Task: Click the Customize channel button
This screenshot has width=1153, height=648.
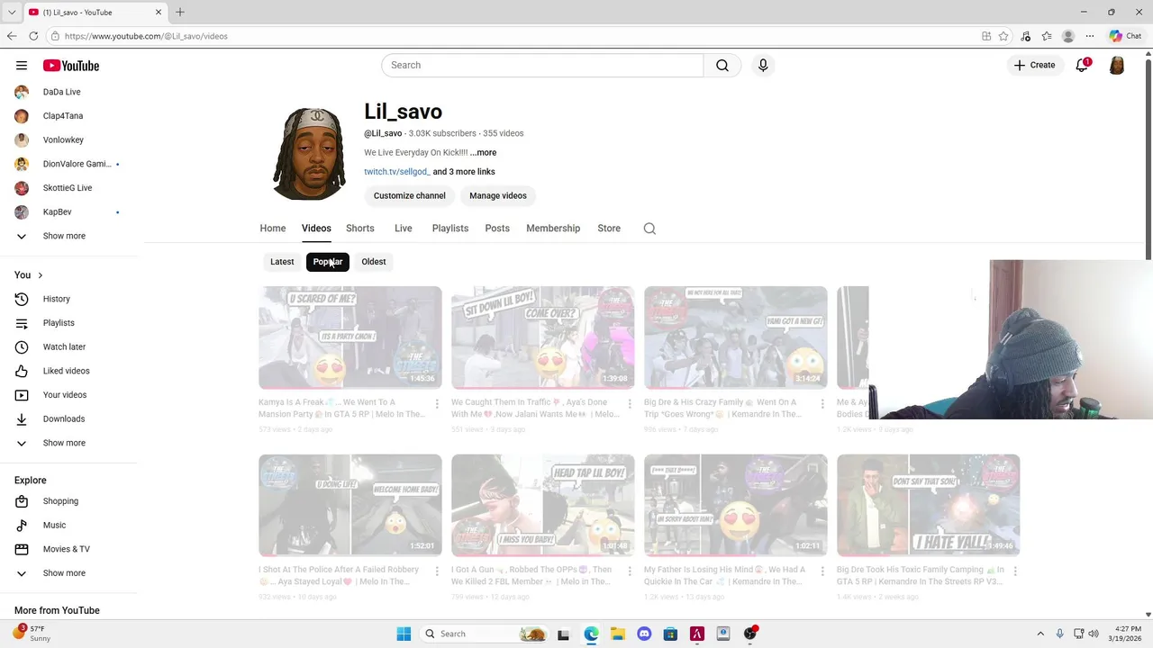Action: point(410,195)
